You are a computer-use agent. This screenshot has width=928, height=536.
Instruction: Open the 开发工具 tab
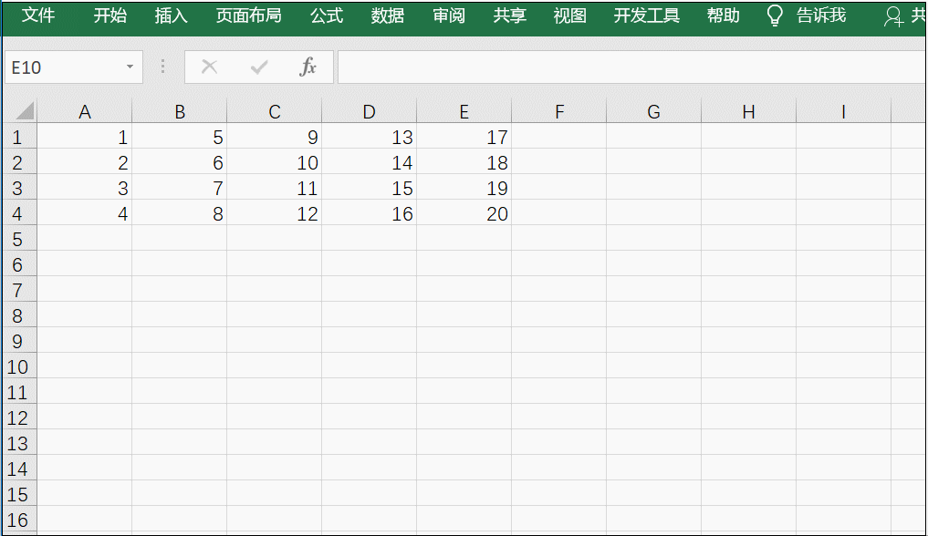(x=646, y=15)
